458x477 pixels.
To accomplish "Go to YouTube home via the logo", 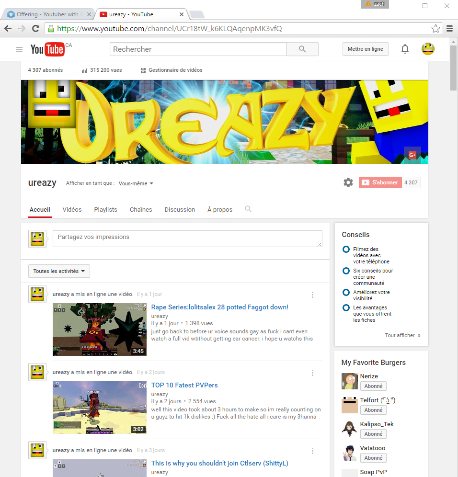I will pyautogui.click(x=47, y=49).
